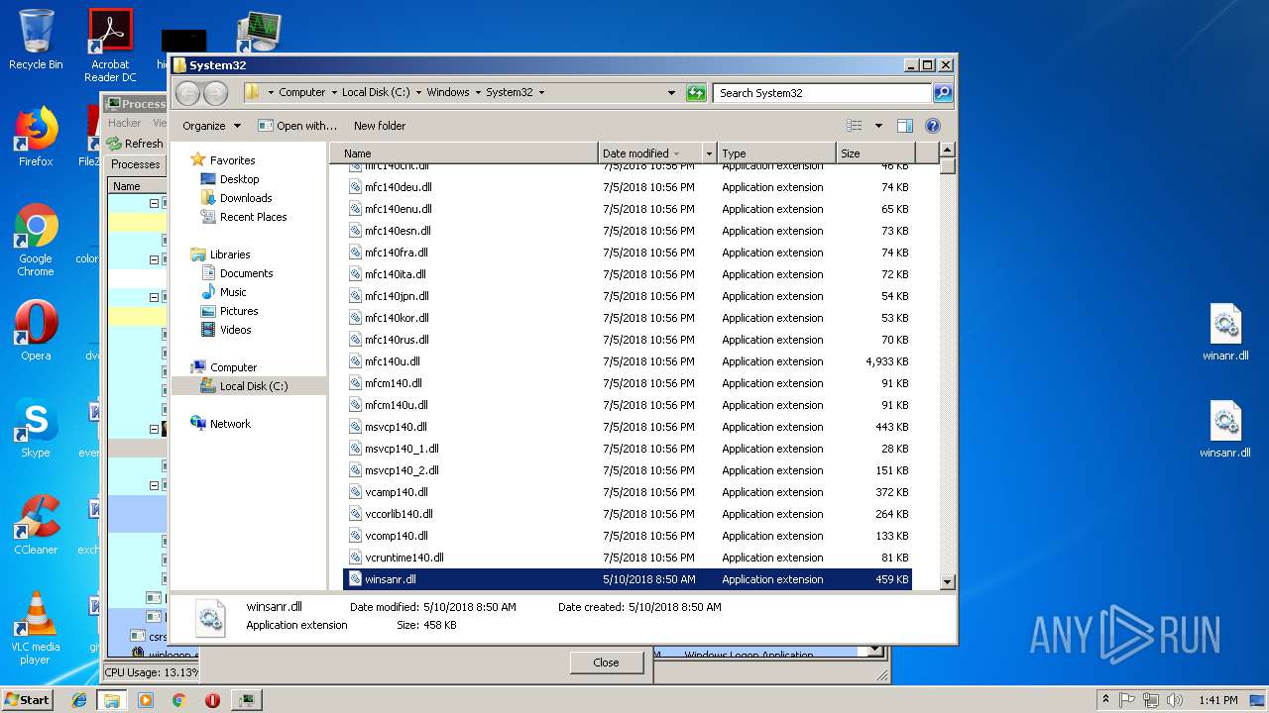Click Opera icon in taskbar

[x=212, y=700]
